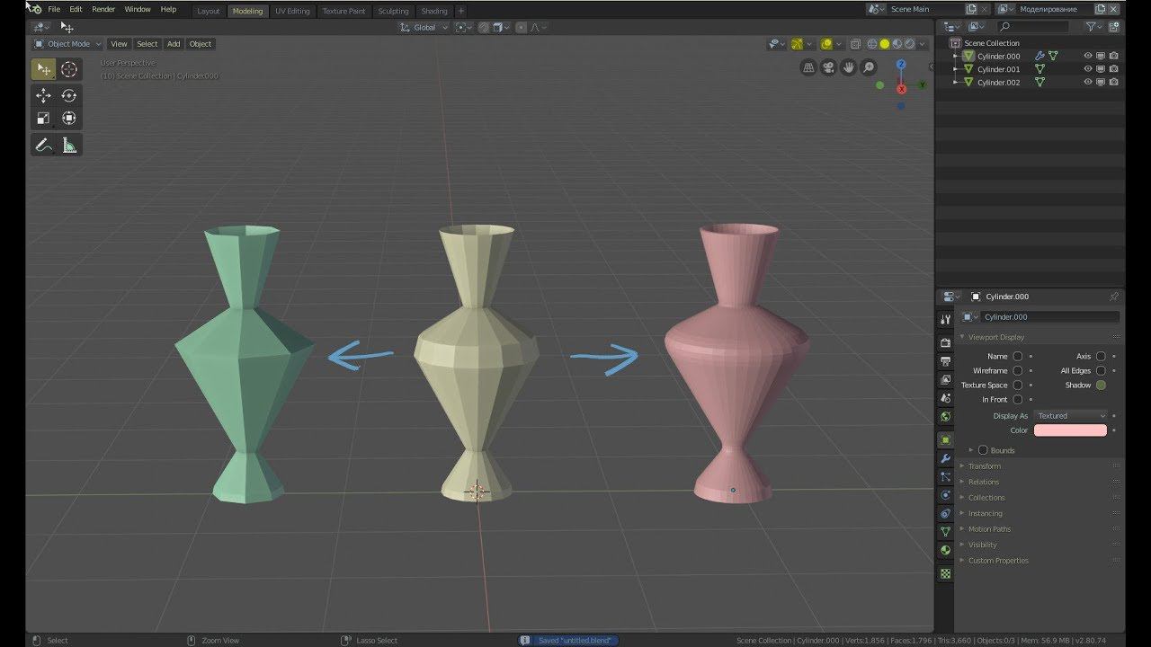The width and height of the screenshot is (1151, 647).
Task: Open the Display As Textured dropdown
Action: (x=1070, y=416)
